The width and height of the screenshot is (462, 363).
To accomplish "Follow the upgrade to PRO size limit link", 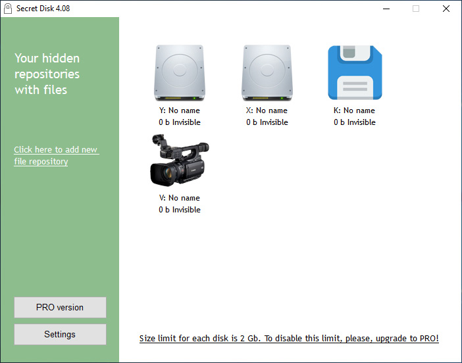I will [x=289, y=339].
